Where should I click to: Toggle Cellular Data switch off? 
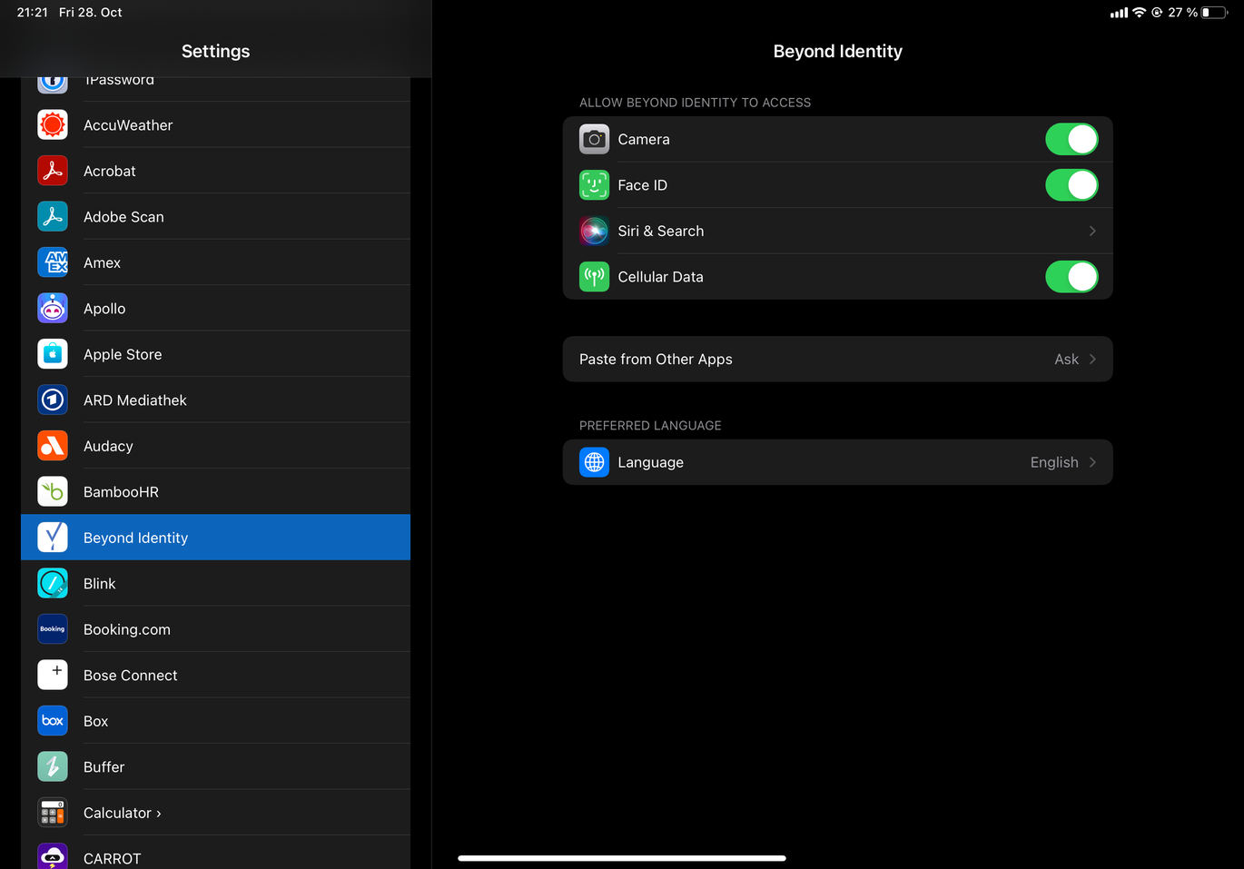pyautogui.click(x=1071, y=277)
